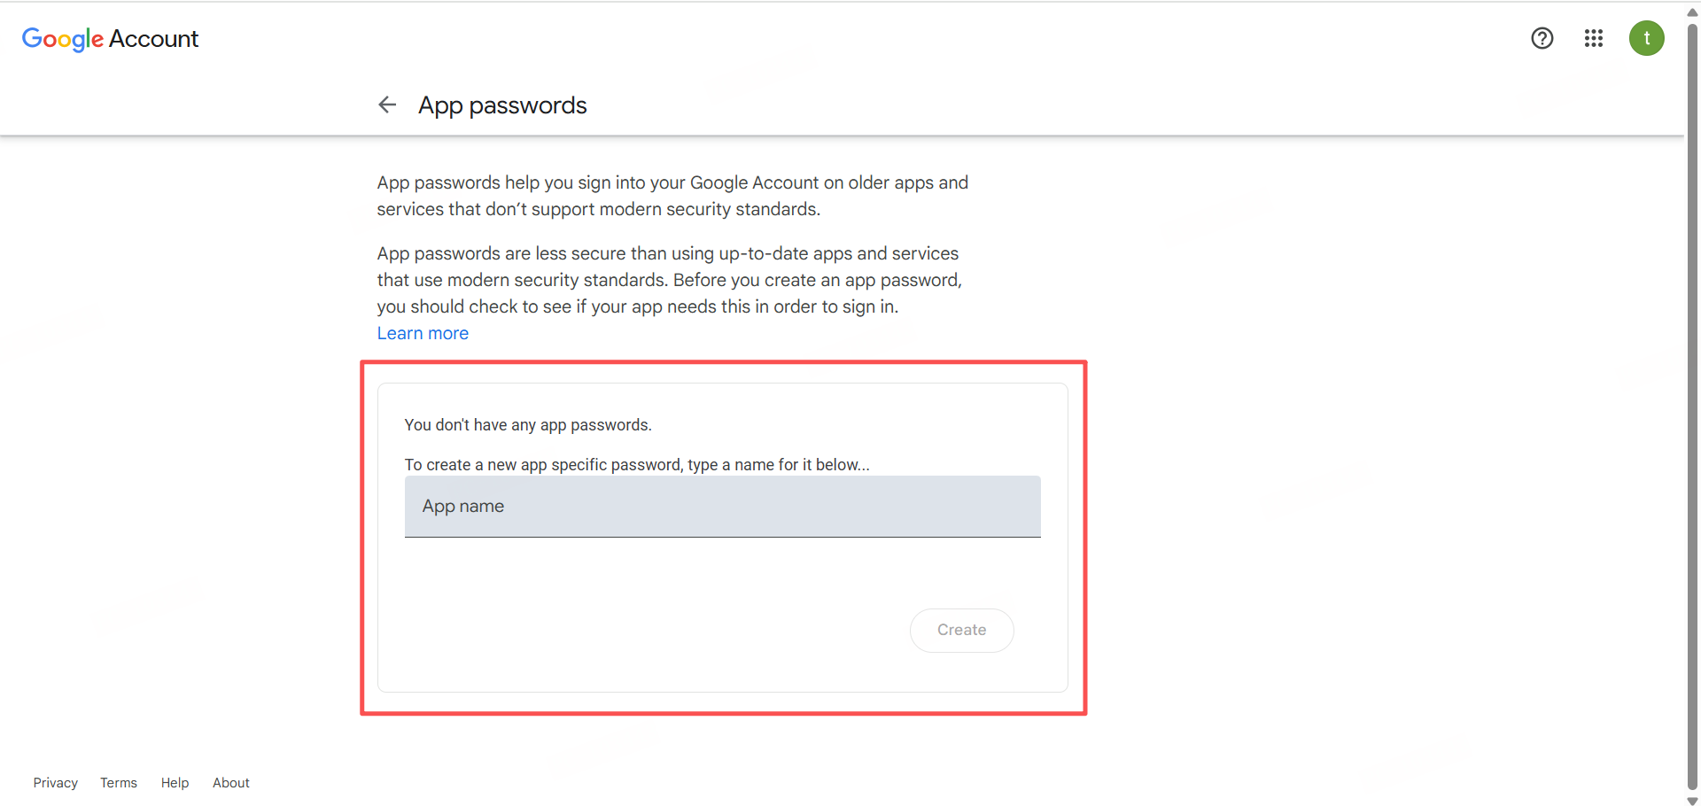The width and height of the screenshot is (1701, 806).
Task: Follow the Learn more link
Action: (423, 334)
